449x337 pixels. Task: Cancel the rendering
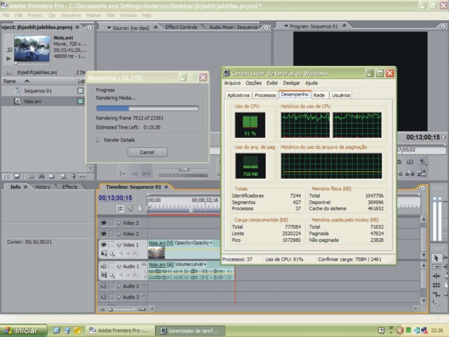[147, 152]
